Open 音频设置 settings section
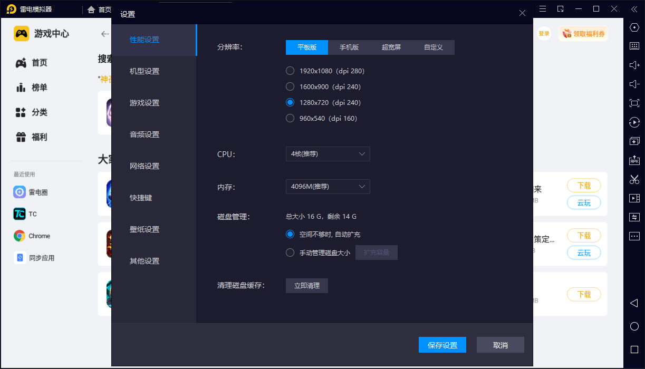The height and width of the screenshot is (369, 645). pos(154,134)
